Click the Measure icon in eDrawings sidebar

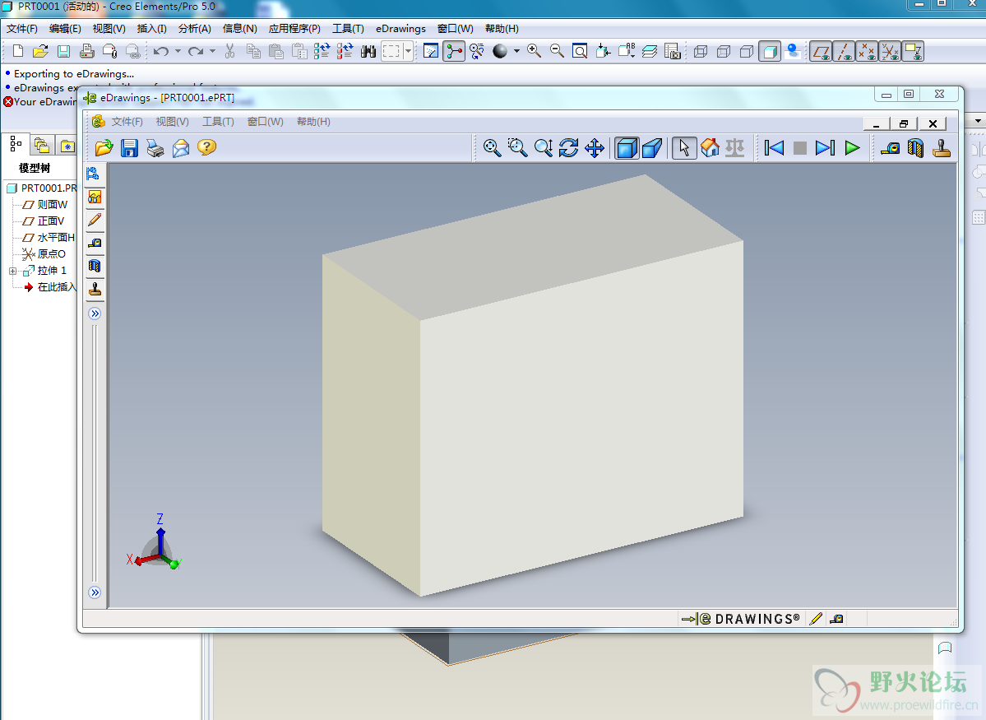(95, 243)
